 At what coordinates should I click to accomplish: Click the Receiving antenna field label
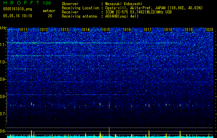pyautogui.click(x=79, y=16)
